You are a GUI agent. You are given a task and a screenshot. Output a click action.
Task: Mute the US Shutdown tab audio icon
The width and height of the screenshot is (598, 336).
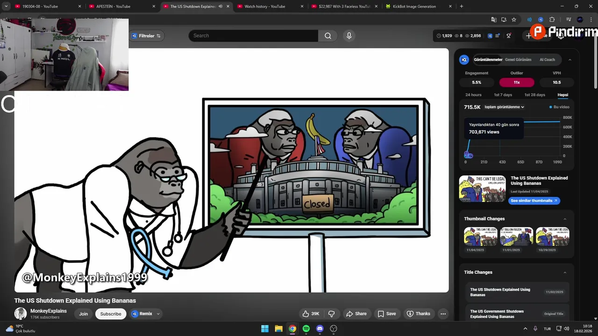[221, 7]
